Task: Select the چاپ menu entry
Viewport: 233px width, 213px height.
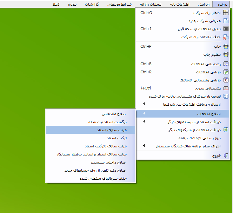Action: coord(182,46)
